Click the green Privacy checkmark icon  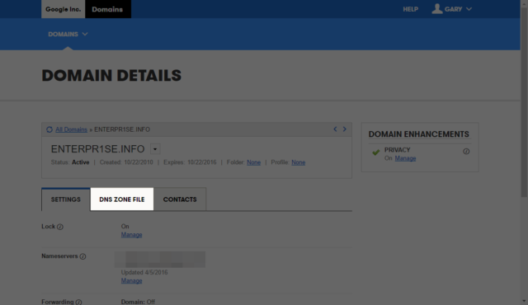pos(376,152)
